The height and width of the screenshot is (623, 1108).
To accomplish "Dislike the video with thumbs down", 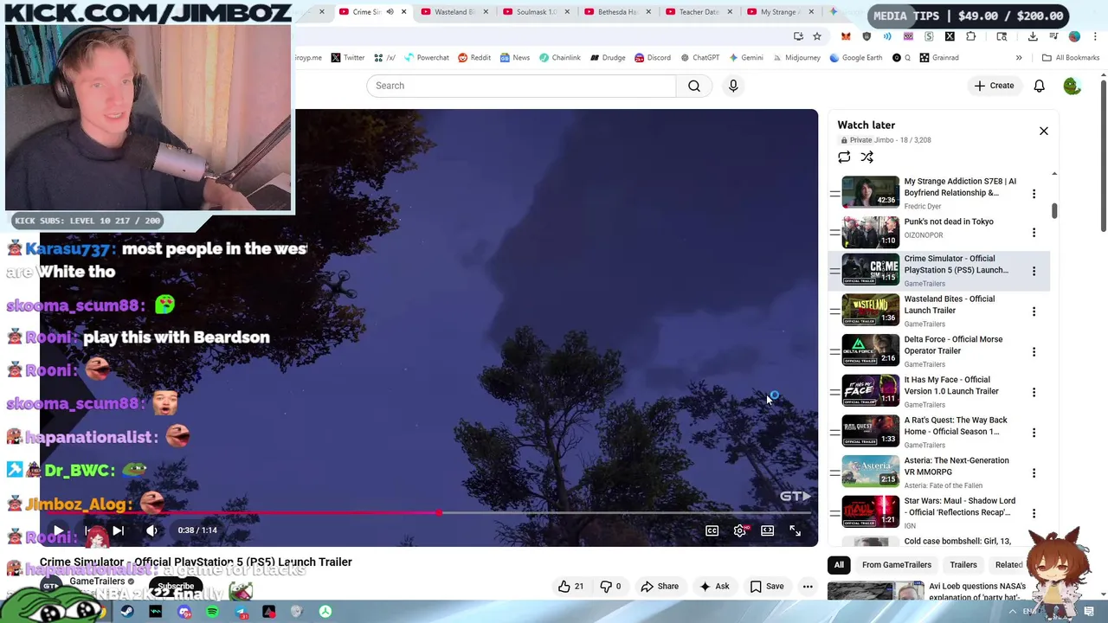I will click(611, 586).
